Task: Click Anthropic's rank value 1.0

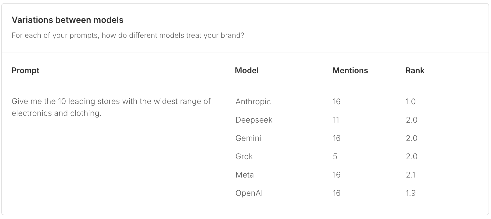Action: coord(410,102)
